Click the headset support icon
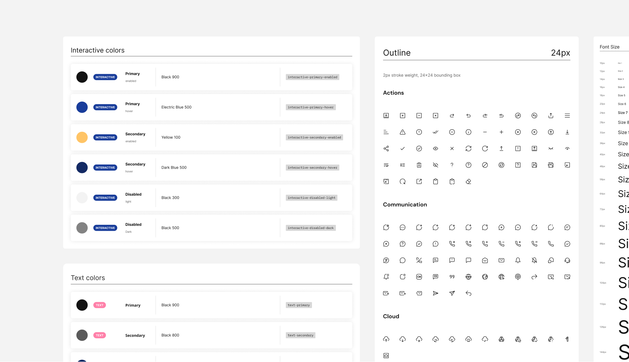The image size is (629, 362). pos(567,260)
